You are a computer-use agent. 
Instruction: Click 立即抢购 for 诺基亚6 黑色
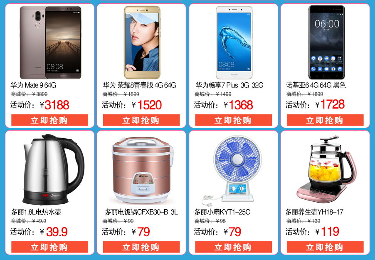click(325, 120)
